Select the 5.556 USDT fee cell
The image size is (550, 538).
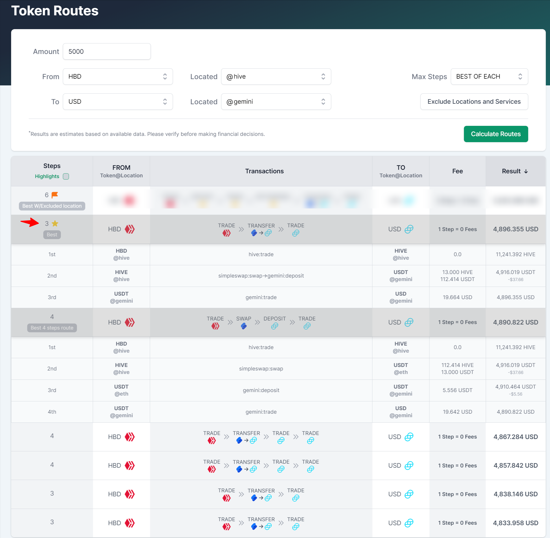pyautogui.click(x=457, y=390)
